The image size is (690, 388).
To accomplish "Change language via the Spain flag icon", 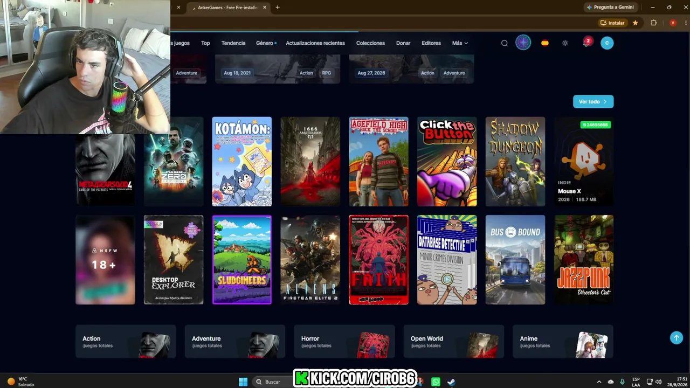I will pos(545,43).
